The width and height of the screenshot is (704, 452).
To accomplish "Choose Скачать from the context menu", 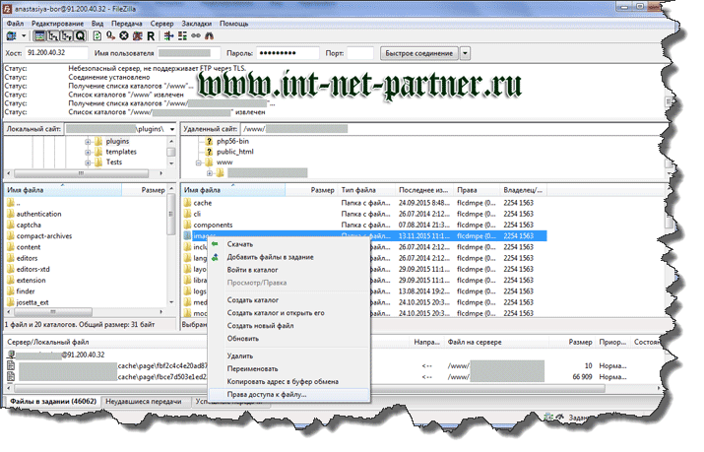I will pyautogui.click(x=289, y=244).
